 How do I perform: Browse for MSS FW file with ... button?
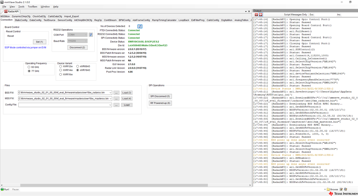click(x=116, y=99)
